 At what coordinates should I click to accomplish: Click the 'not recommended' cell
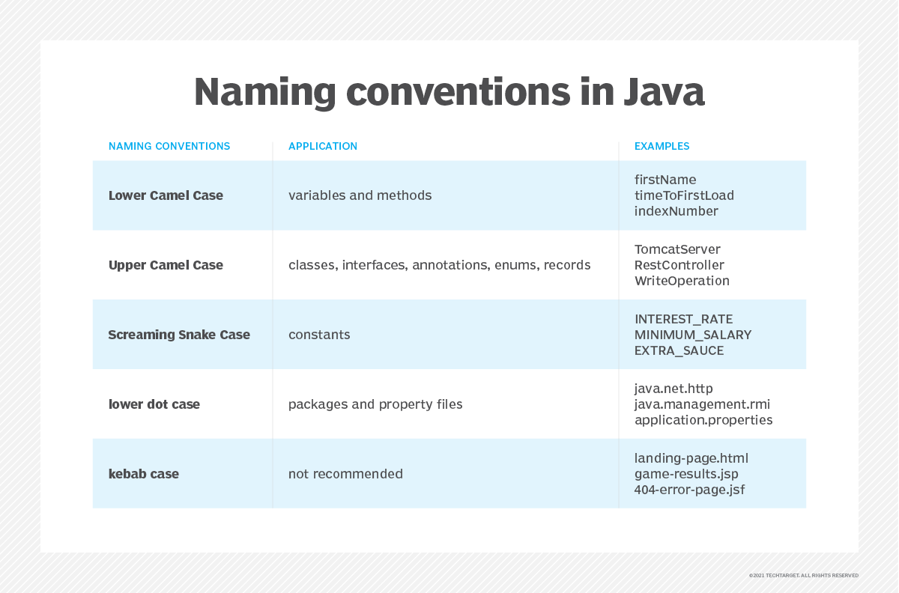(x=345, y=474)
